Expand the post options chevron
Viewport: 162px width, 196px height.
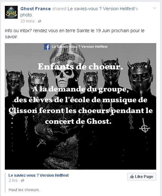(155, 8)
